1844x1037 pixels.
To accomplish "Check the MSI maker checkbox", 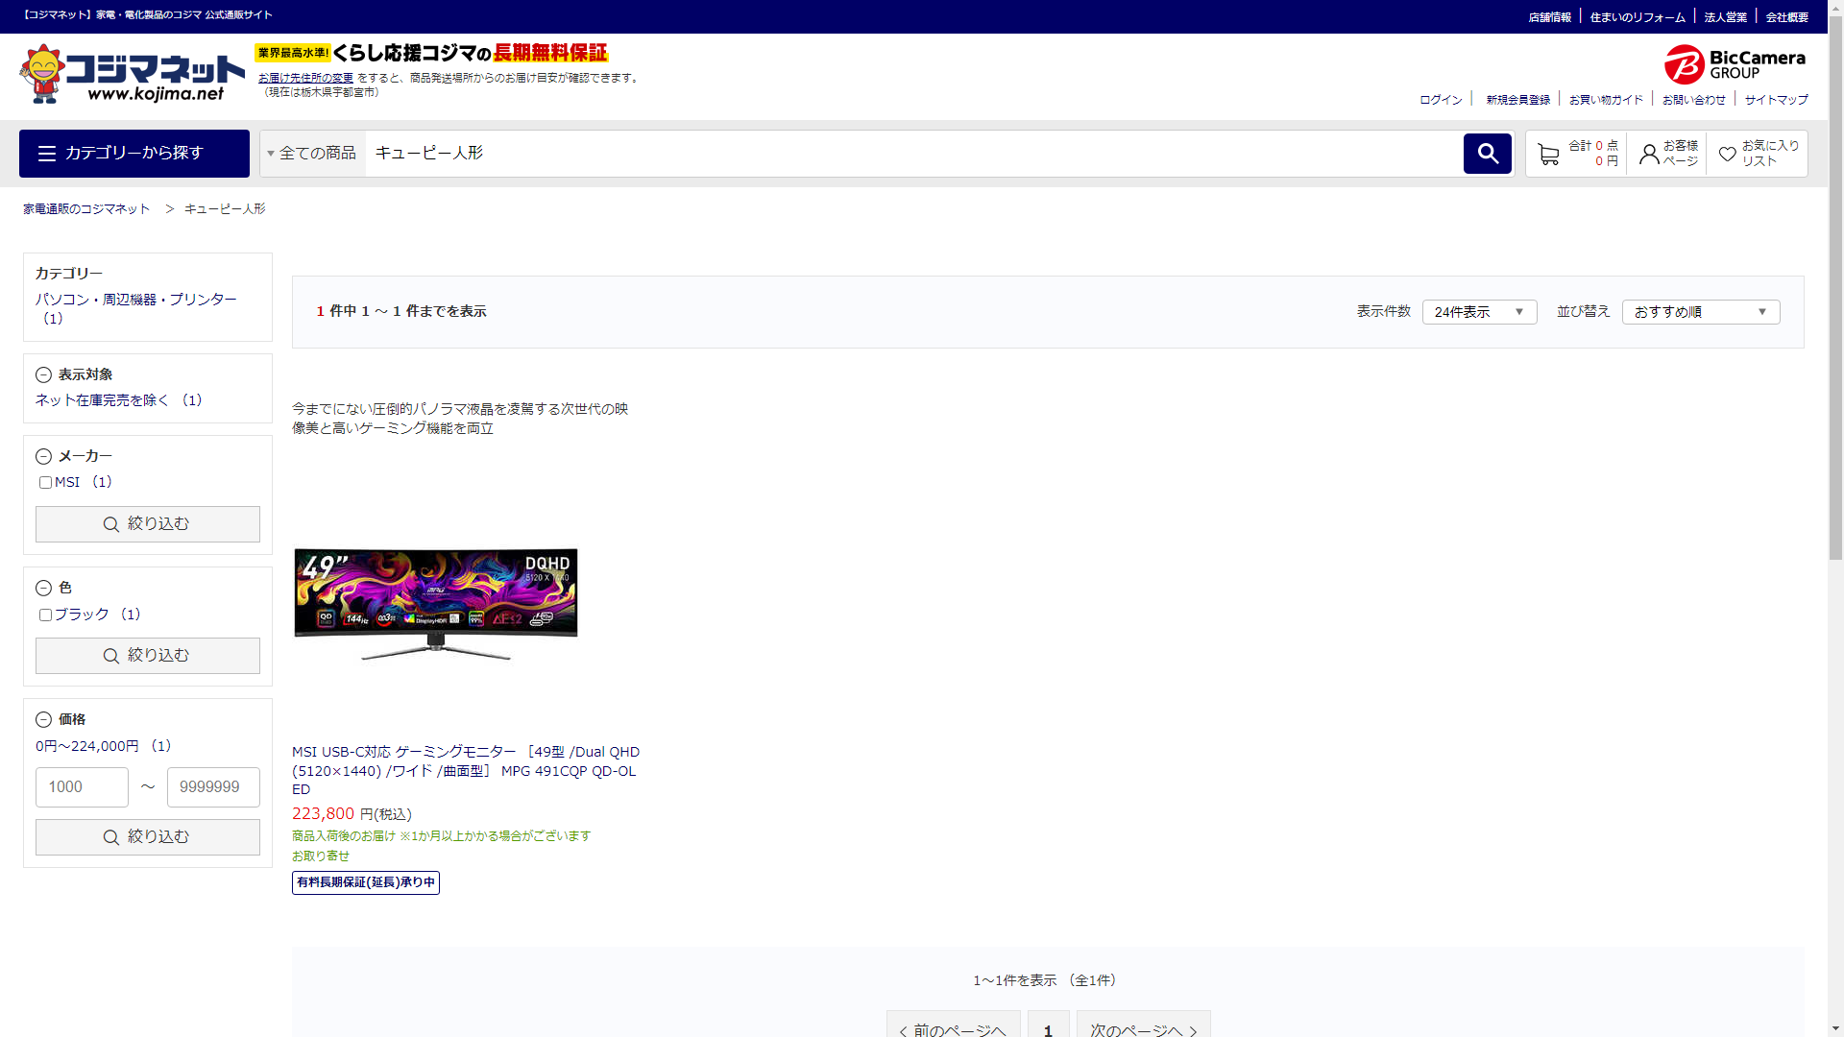I will tap(45, 483).
